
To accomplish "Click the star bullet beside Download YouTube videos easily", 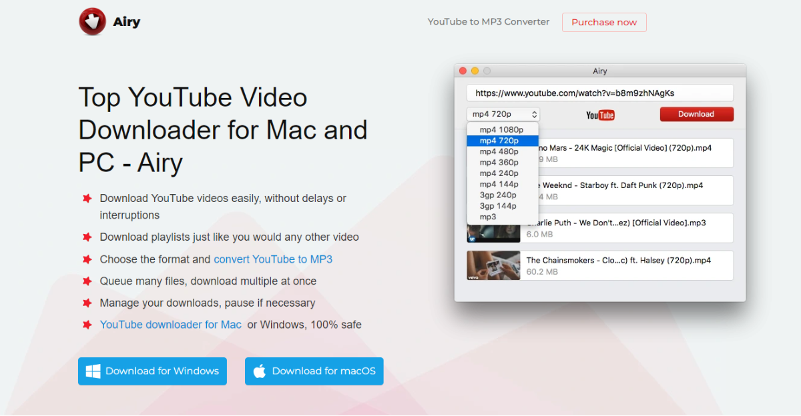I will 87,199.
